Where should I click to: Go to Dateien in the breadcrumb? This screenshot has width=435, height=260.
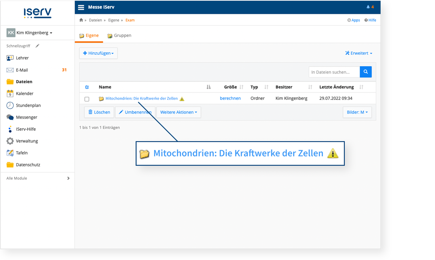pos(95,20)
